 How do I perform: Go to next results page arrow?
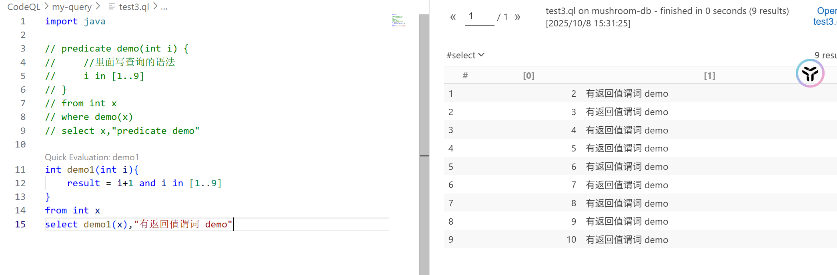coord(517,17)
